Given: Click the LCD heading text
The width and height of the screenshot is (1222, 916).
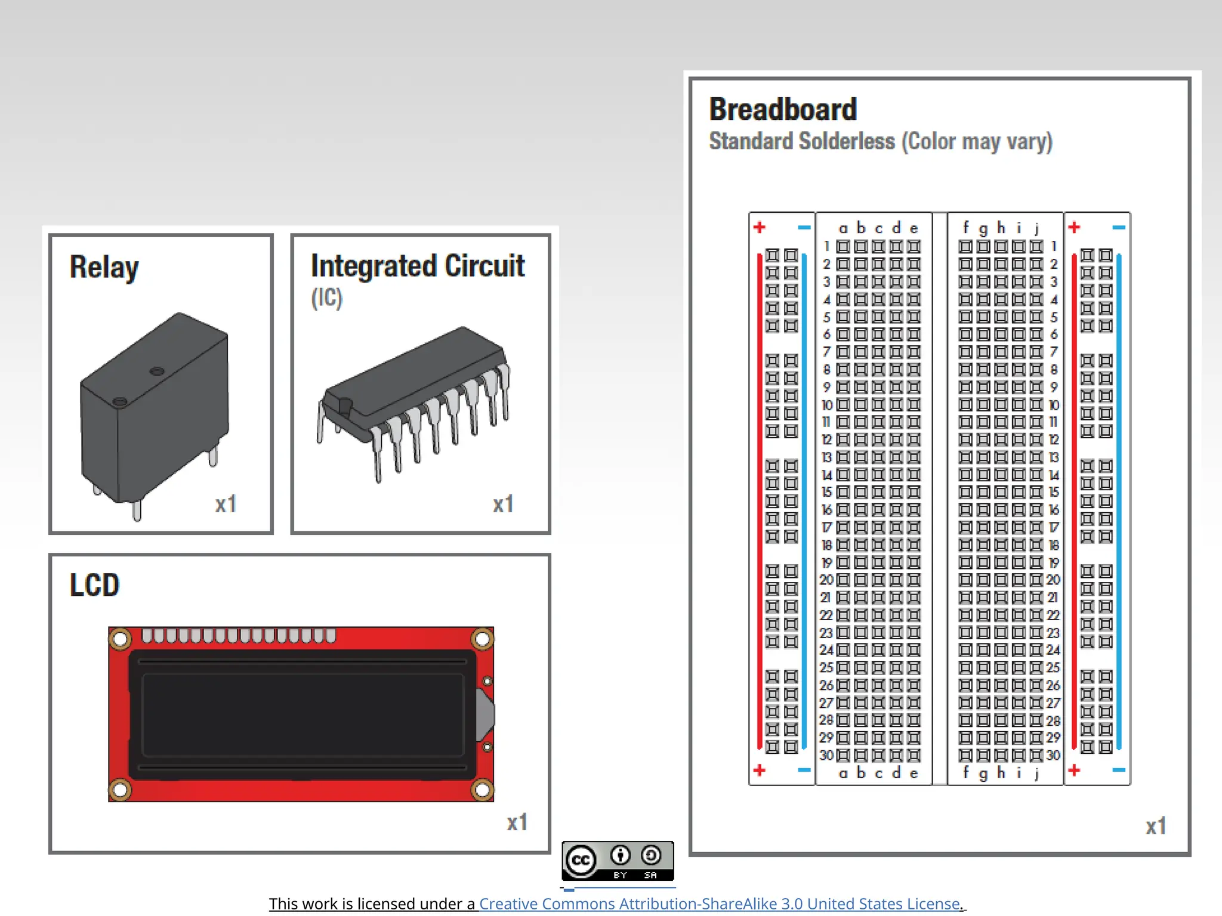Looking at the screenshot, I should 94,585.
